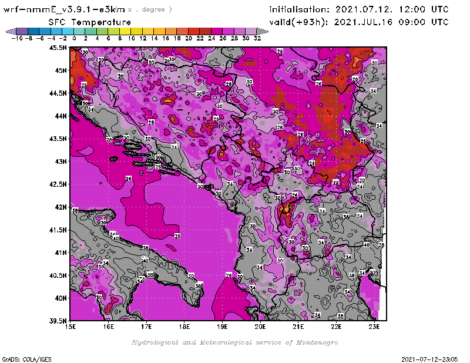
Task: Click the gray arrow swatch above 32
Action: pos(262,31)
